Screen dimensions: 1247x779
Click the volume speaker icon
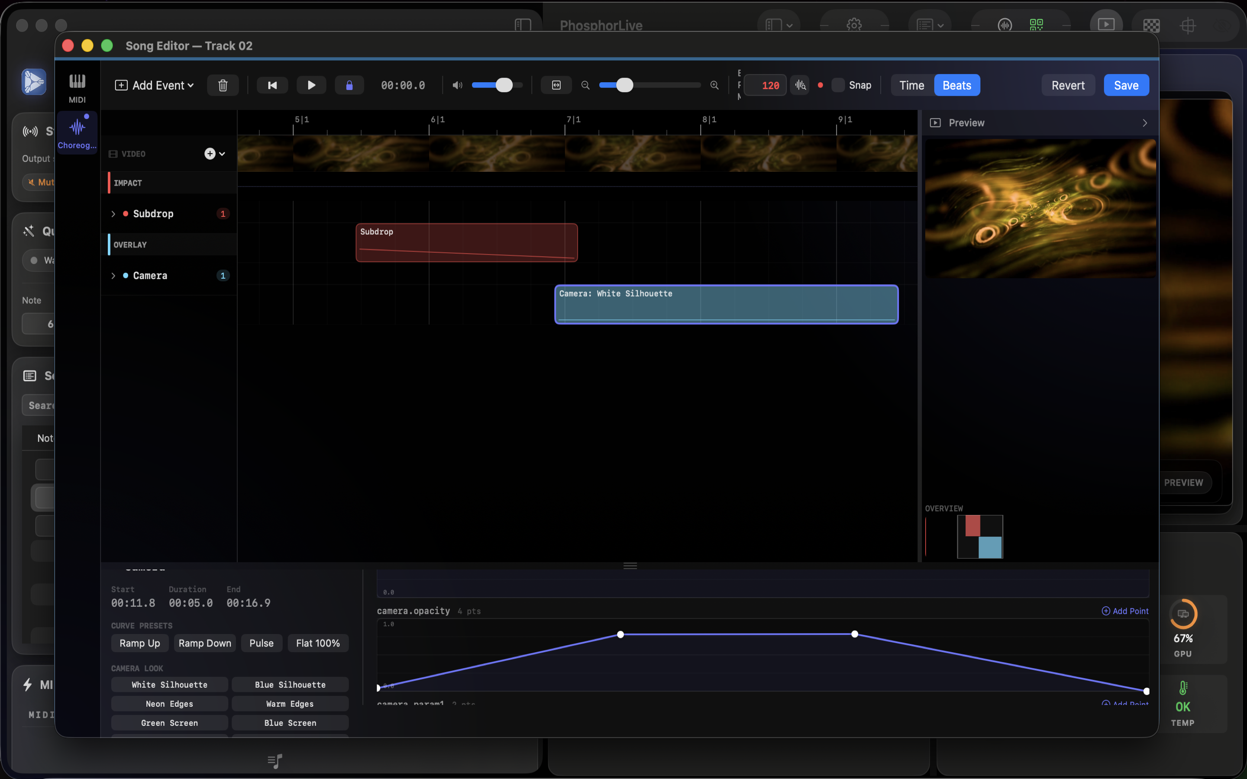tap(456, 85)
